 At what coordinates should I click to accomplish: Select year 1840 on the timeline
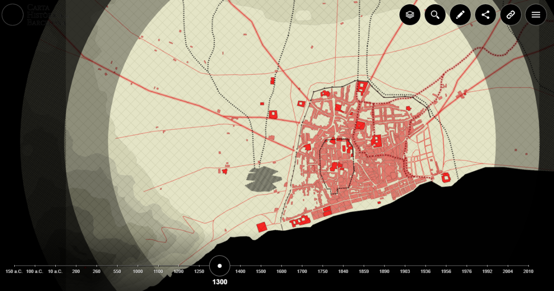tap(343, 271)
